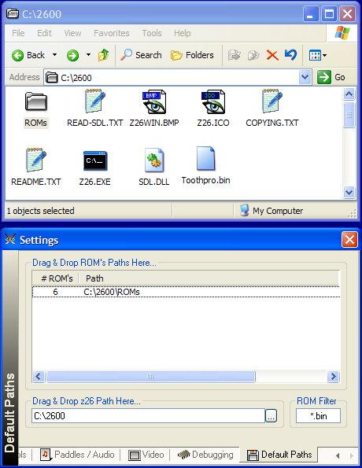Select the ROMs folder icon
This screenshot has height=468, width=362.
point(36,101)
